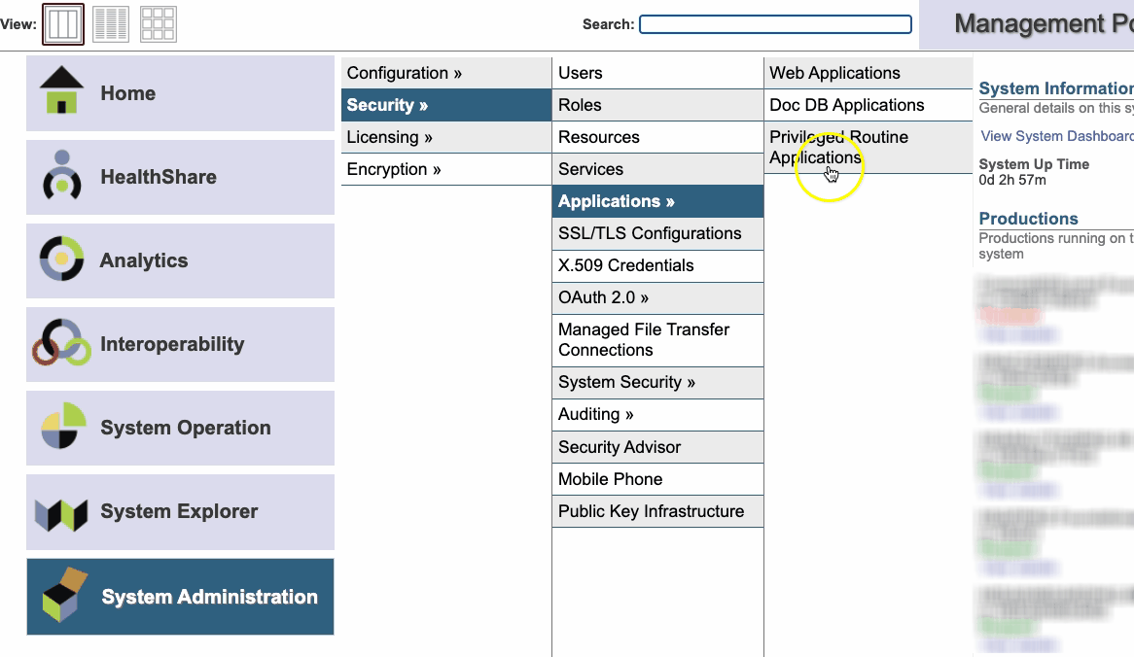Switch to grid icon view layout
The width and height of the screenshot is (1134, 657).
point(158,24)
